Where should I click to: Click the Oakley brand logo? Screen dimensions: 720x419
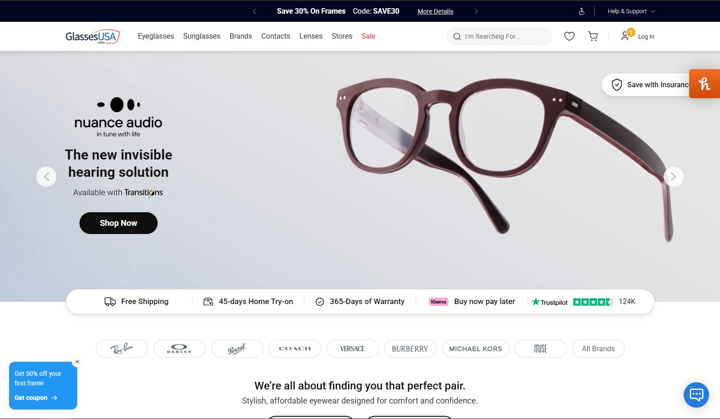[179, 349]
